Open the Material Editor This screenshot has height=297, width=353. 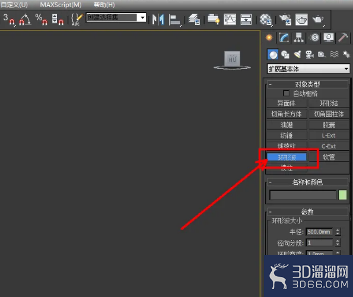266,20
